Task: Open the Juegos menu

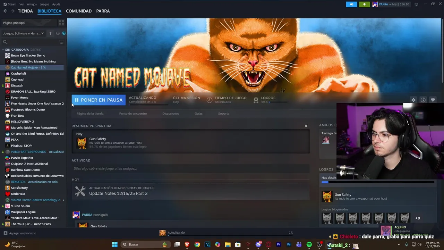Action: pyautogui.click(x=44, y=4)
